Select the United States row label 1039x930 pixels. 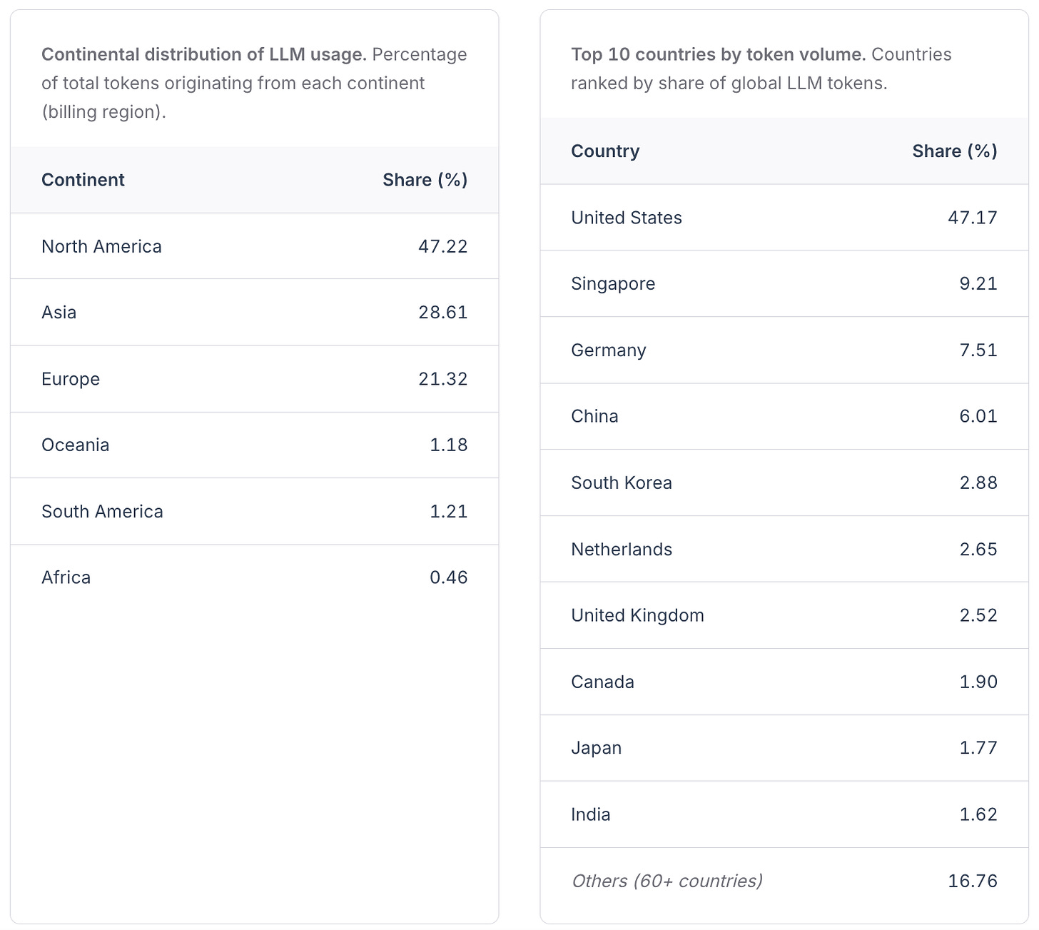(626, 218)
